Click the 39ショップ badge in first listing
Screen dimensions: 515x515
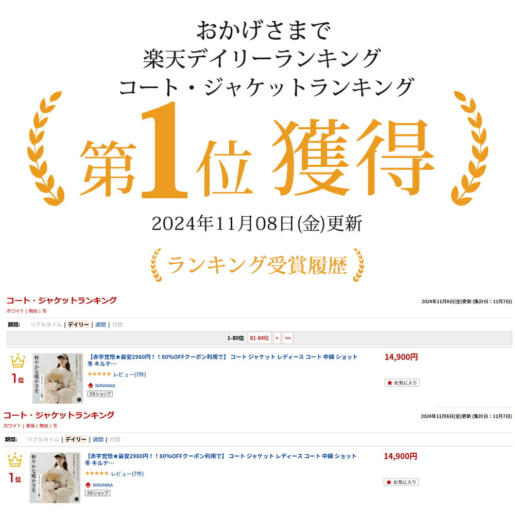(100, 393)
